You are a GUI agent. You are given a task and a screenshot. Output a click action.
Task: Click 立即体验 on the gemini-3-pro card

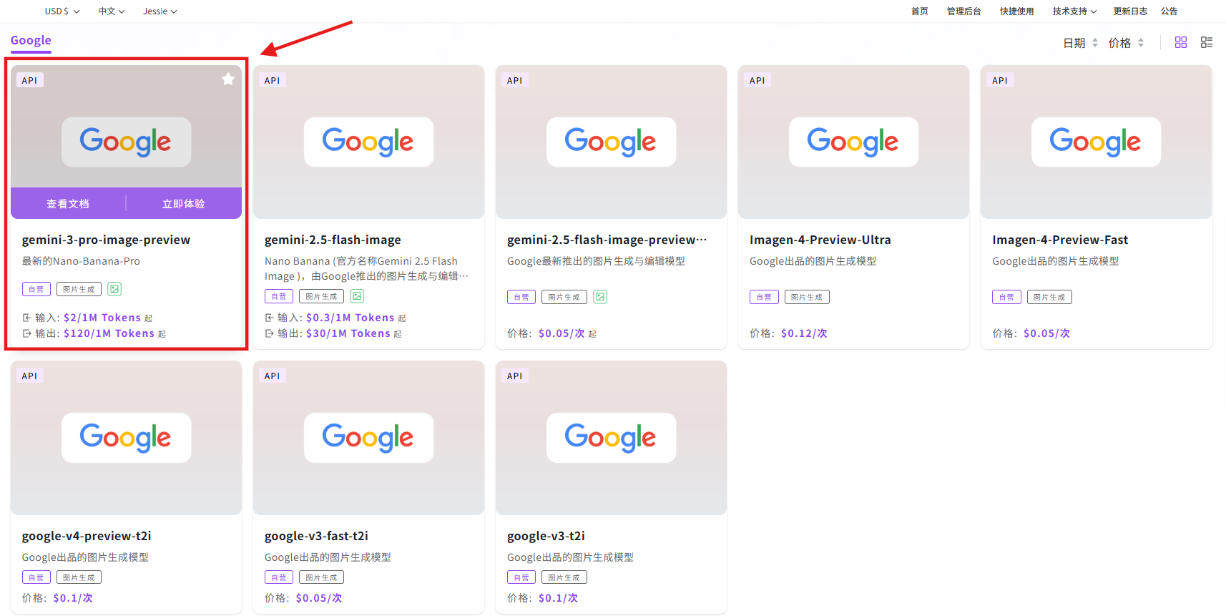pyautogui.click(x=183, y=204)
